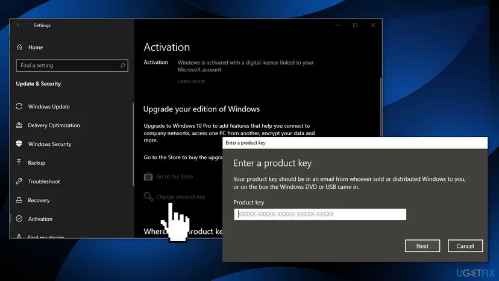Click the Store bag icon
Screen dimensions: 499x281
coord(148,176)
